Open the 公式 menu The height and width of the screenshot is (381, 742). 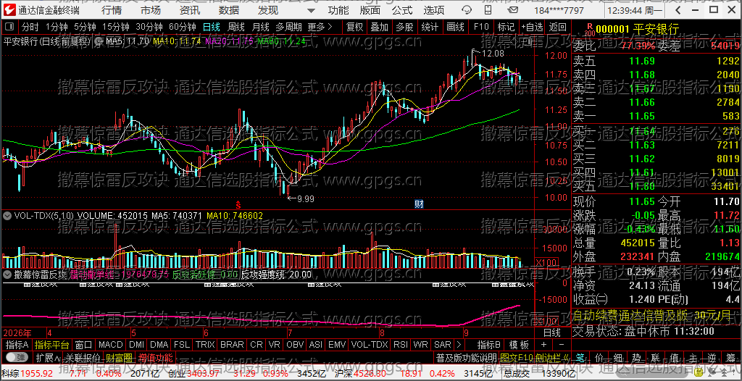pyautogui.click(x=402, y=10)
